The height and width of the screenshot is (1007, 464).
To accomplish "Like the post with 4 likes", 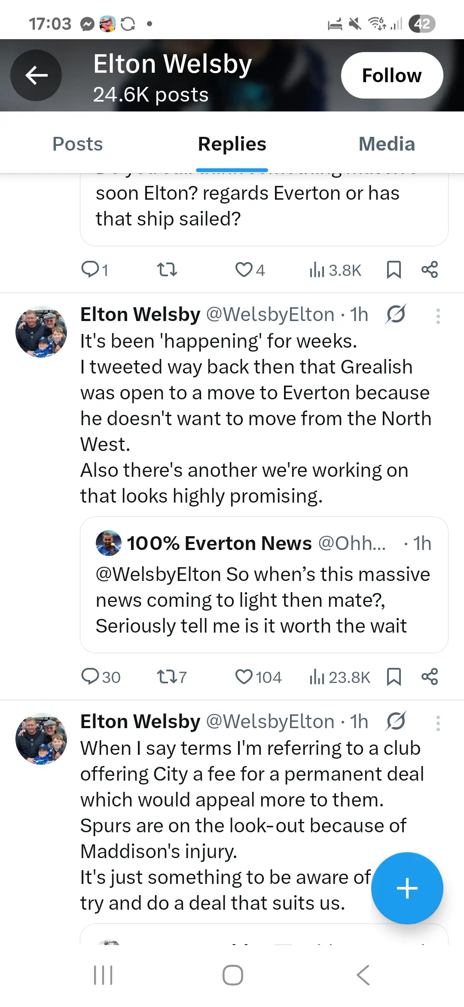I will pos(244,270).
